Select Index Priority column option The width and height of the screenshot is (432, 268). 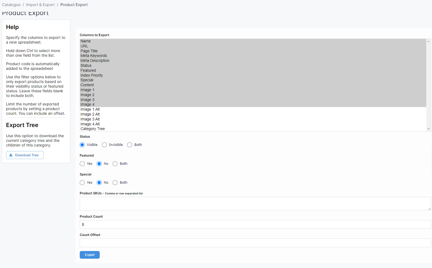click(x=92, y=75)
